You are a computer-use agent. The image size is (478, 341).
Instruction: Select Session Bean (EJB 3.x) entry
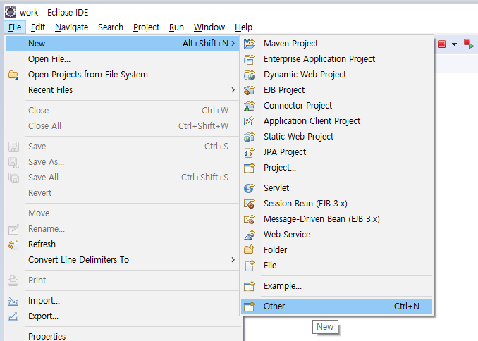[x=337, y=204]
